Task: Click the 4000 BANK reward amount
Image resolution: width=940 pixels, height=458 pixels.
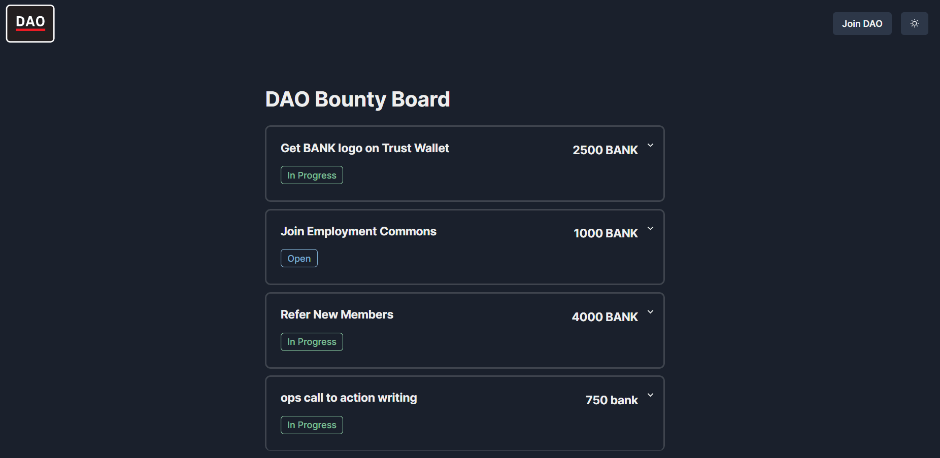Action: (605, 317)
